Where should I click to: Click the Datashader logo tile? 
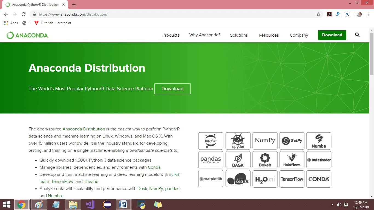coord(319,160)
